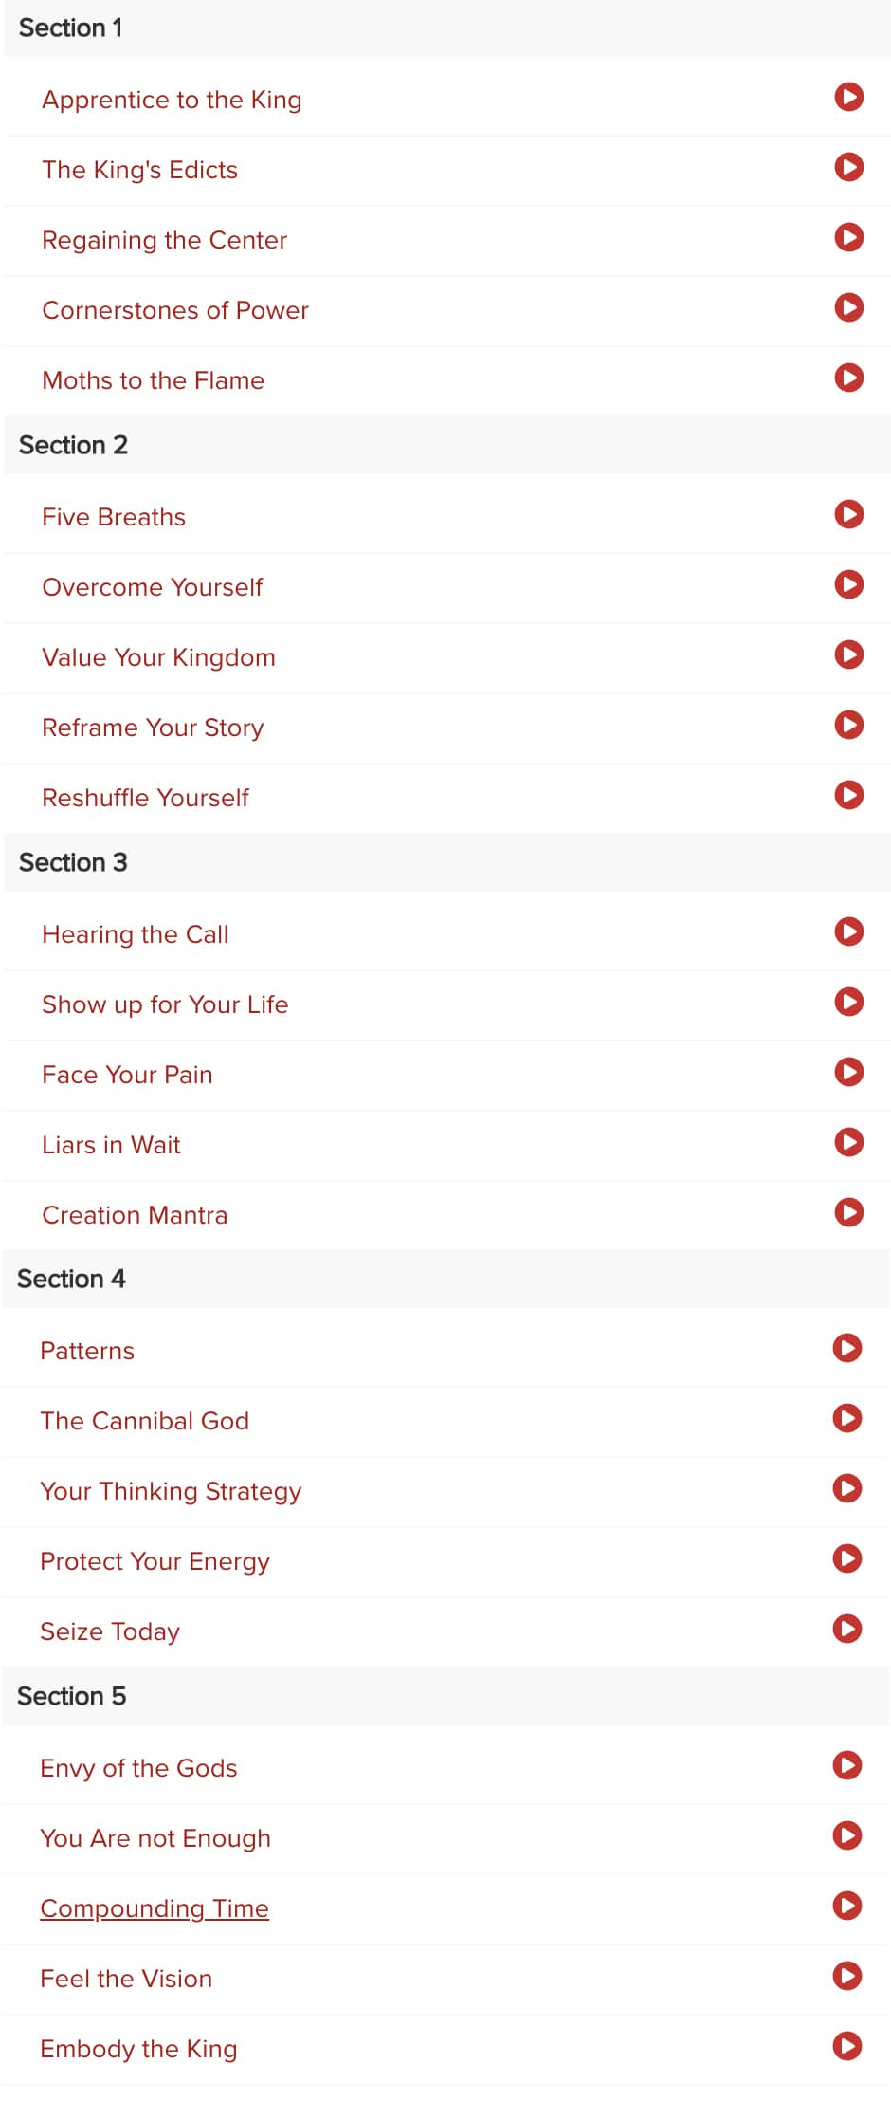The width and height of the screenshot is (891, 2101).
Task: Launch play icon next to Liars in Wait
Action: click(x=848, y=1142)
